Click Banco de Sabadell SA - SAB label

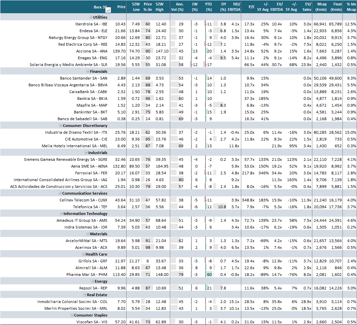(x=83, y=119)
